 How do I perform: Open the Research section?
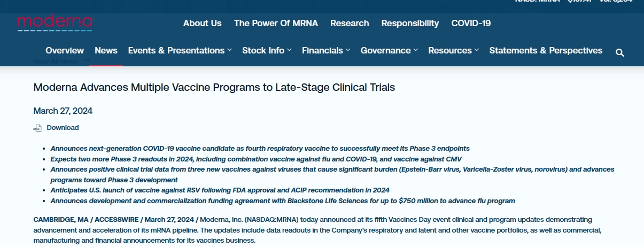pos(350,23)
